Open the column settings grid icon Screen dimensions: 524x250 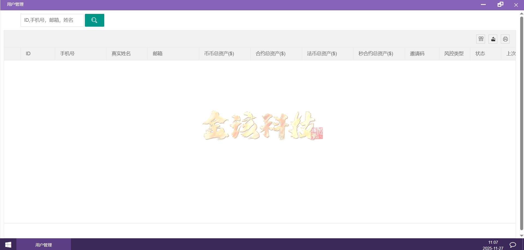(x=481, y=39)
